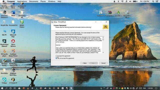Image resolution: width=160 pixels, height=90 pixels.
Task: Select the Settings gear desktop icon
Action: tap(4, 80)
